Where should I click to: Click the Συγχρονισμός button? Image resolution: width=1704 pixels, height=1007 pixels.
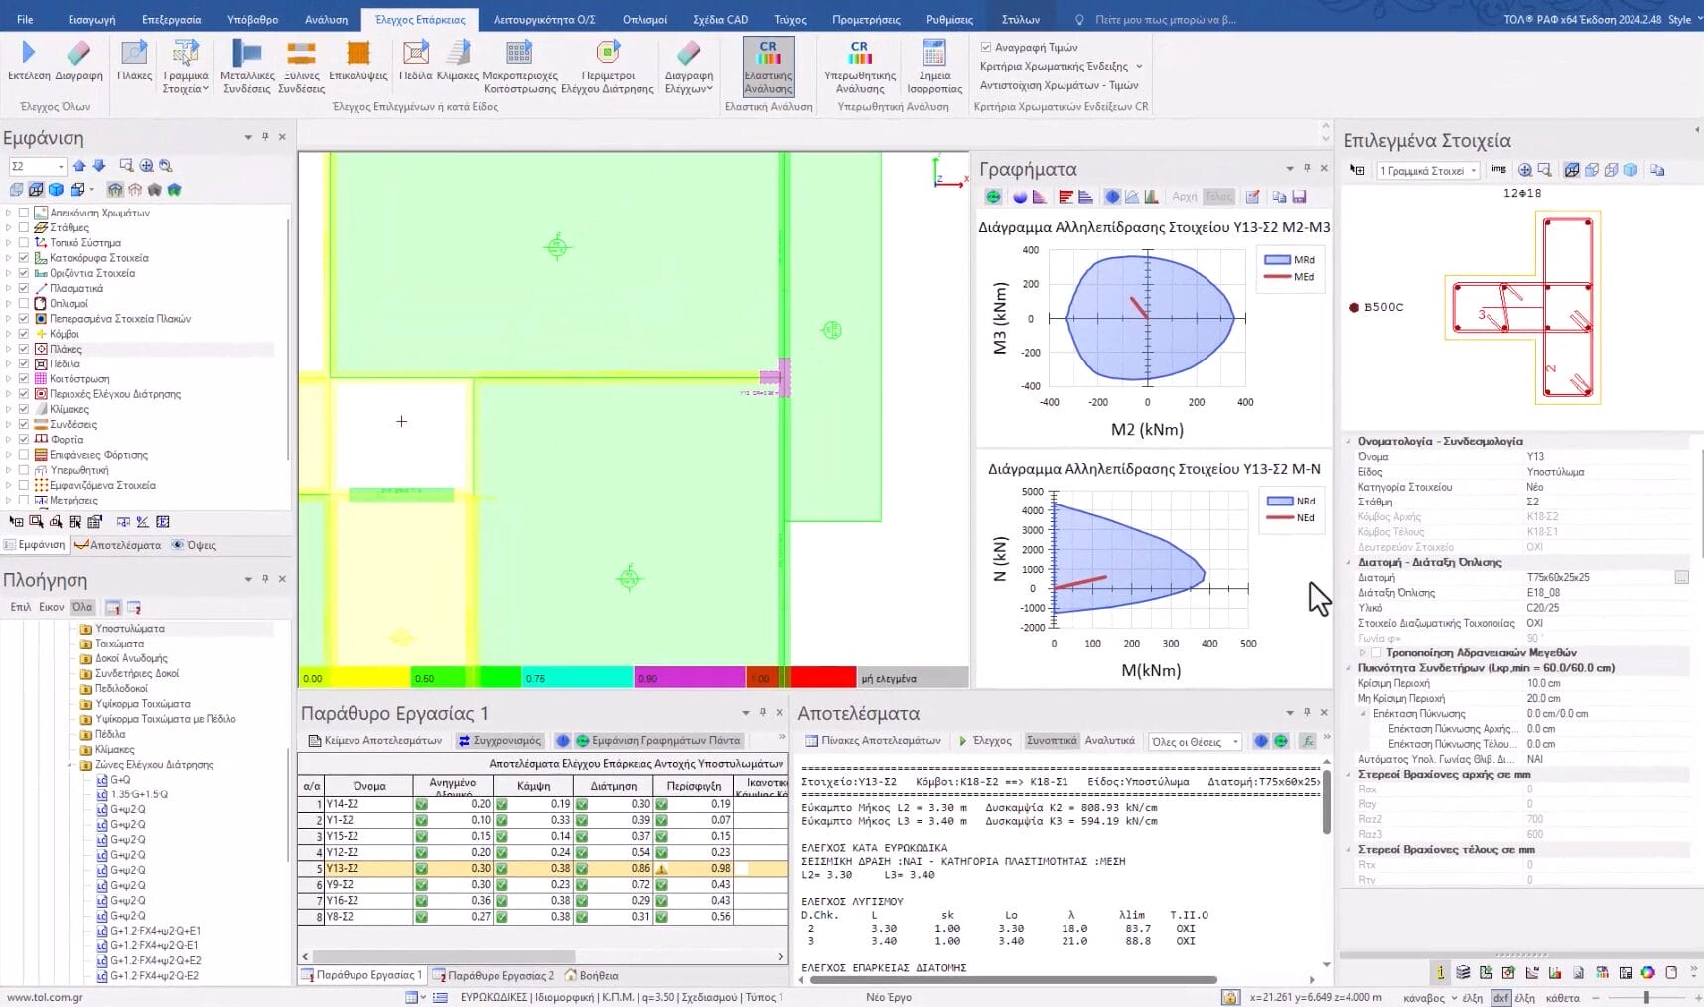coord(499,741)
